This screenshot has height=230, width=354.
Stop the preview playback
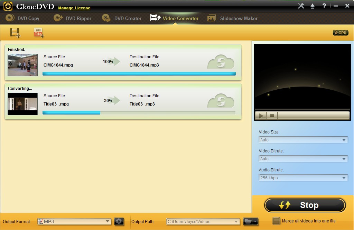[272, 116]
